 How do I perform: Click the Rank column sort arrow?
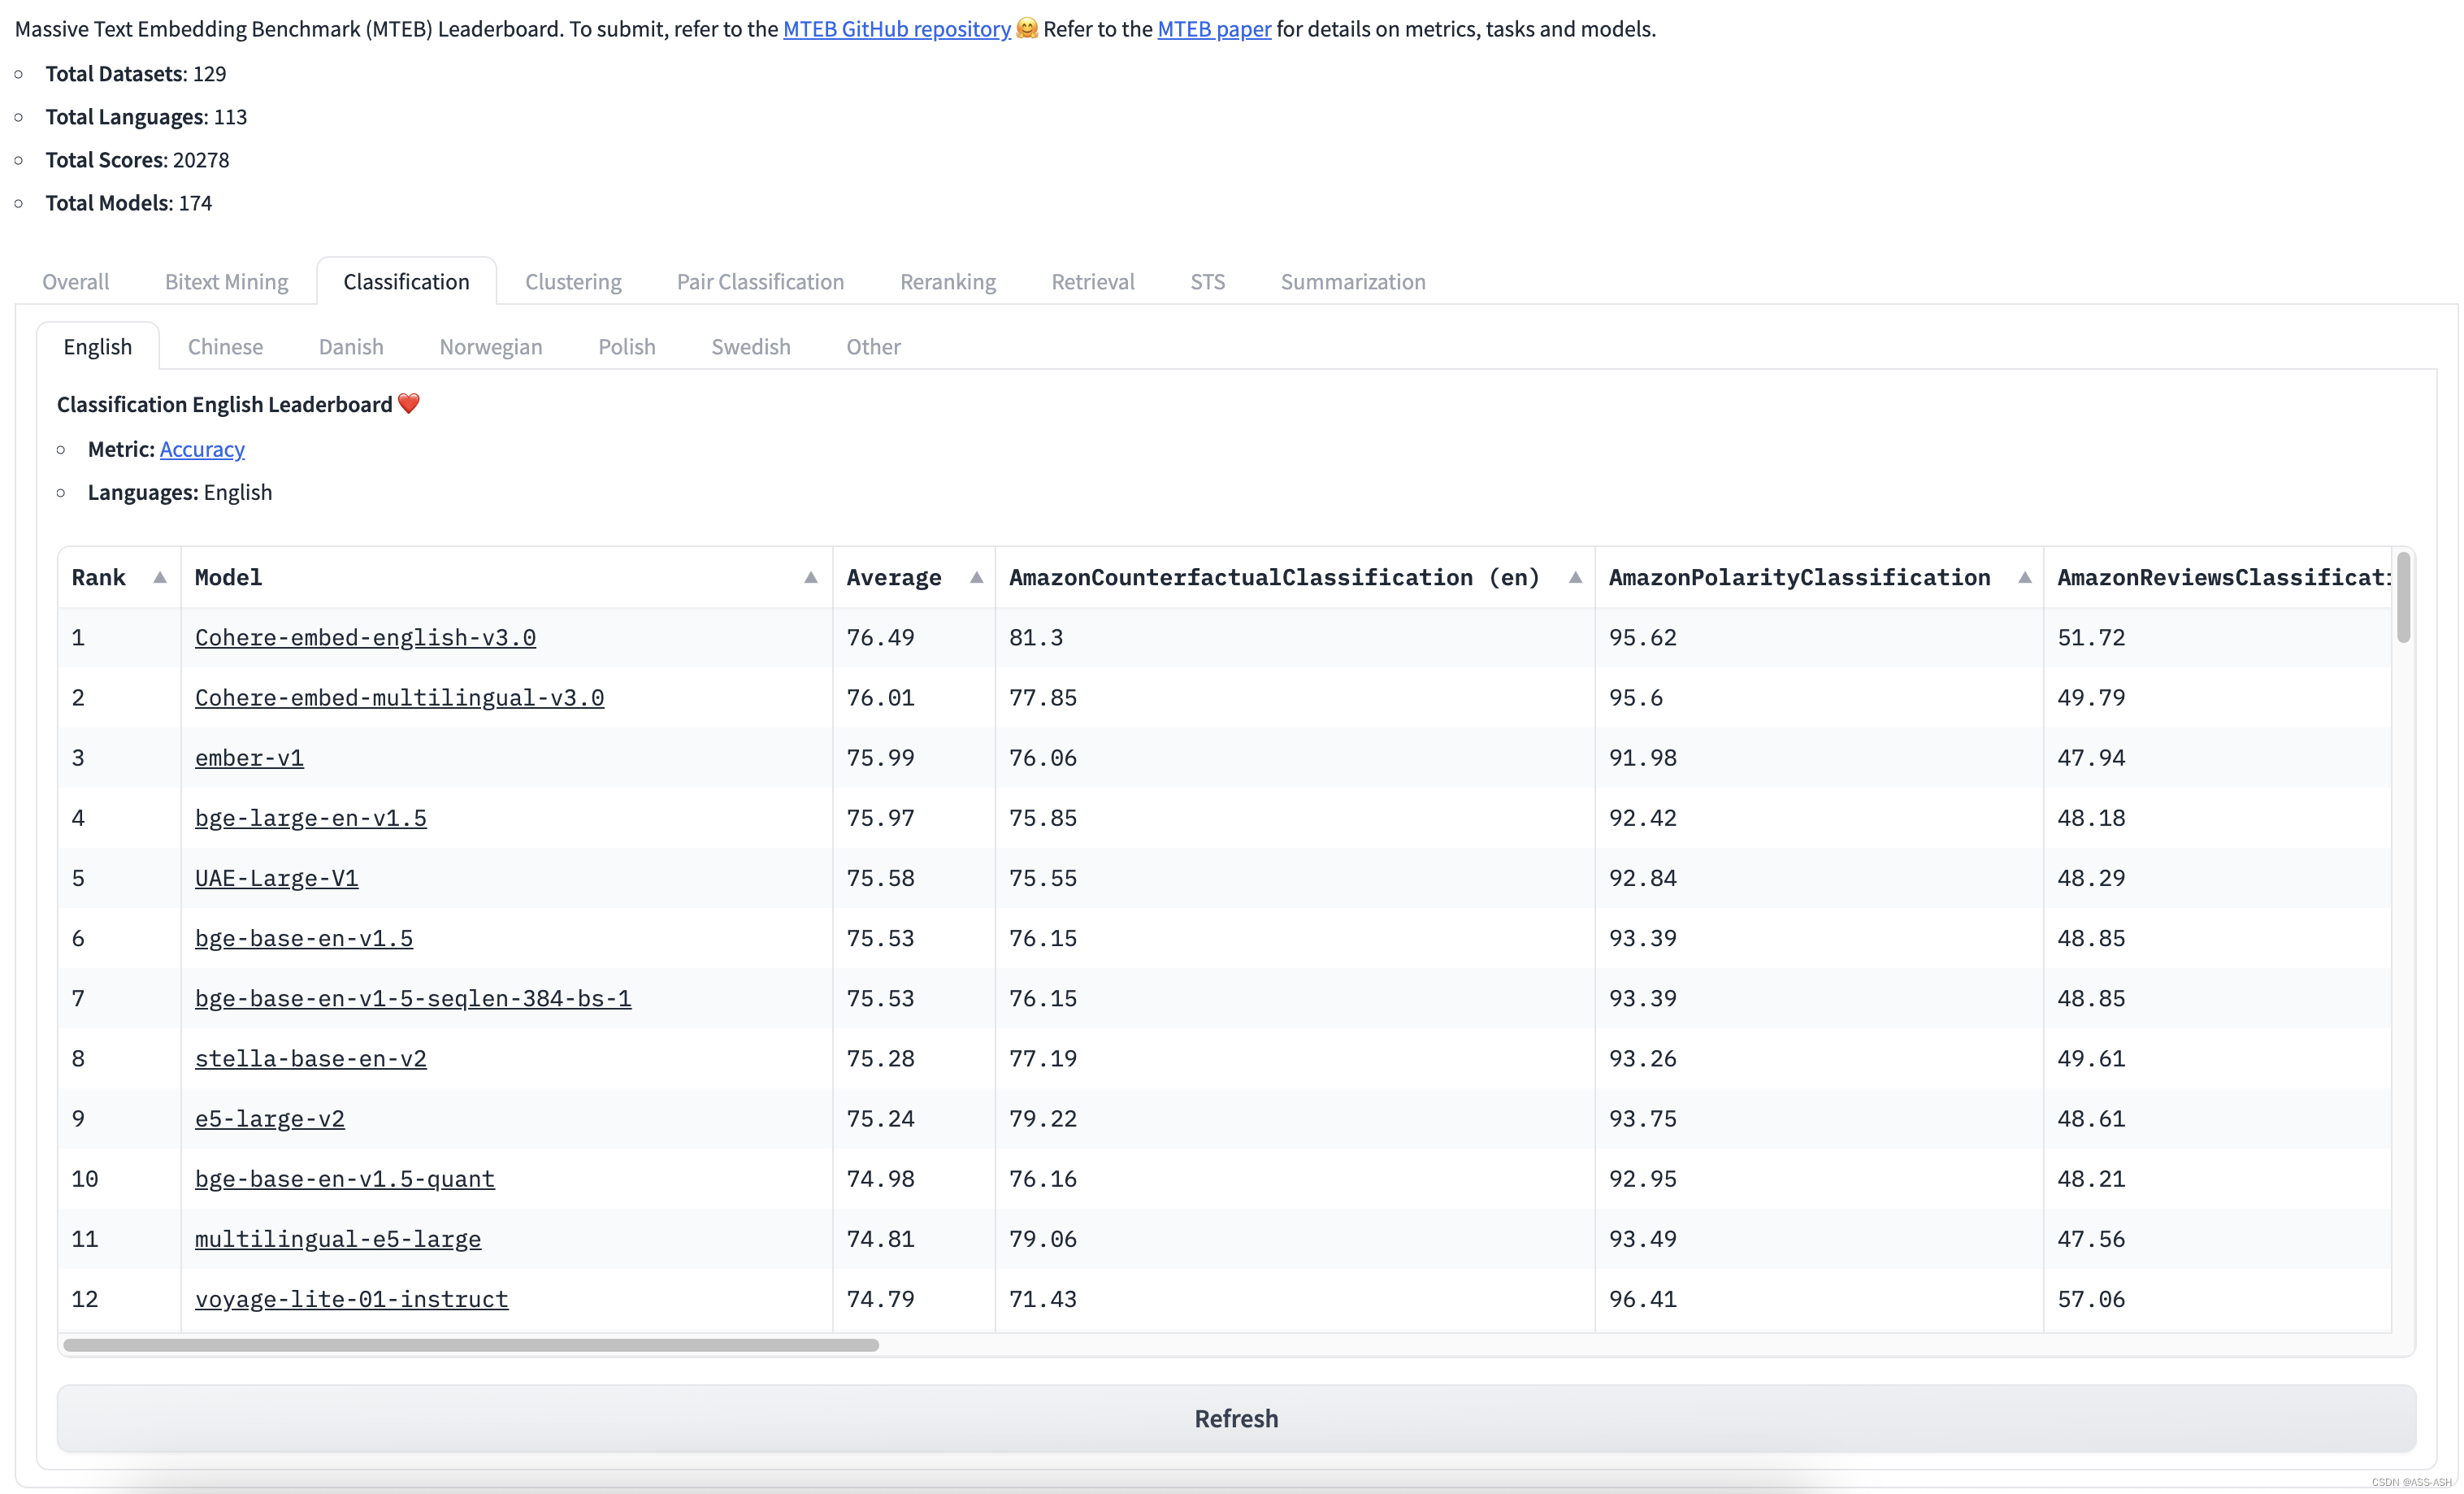tap(159, 577)
